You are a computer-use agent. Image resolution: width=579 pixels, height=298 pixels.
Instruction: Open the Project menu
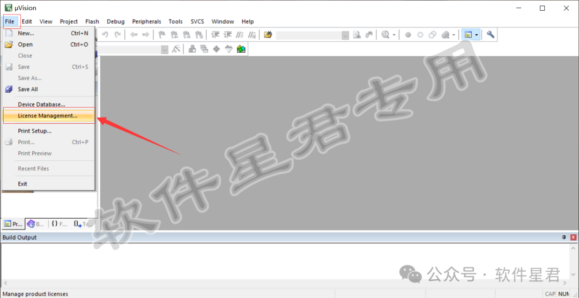(x=69, y=21)
